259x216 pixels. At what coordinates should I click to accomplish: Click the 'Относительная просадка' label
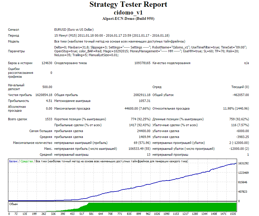tap(171, 108)
